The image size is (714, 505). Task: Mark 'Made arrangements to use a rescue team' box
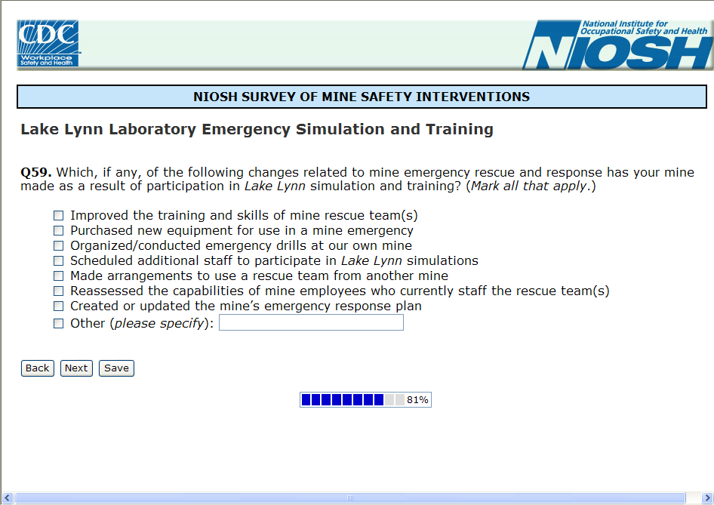pyautogui.click(x=58, y=276)
